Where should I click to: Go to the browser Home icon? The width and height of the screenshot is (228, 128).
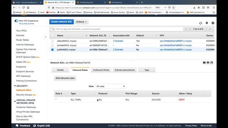point(28,7)
